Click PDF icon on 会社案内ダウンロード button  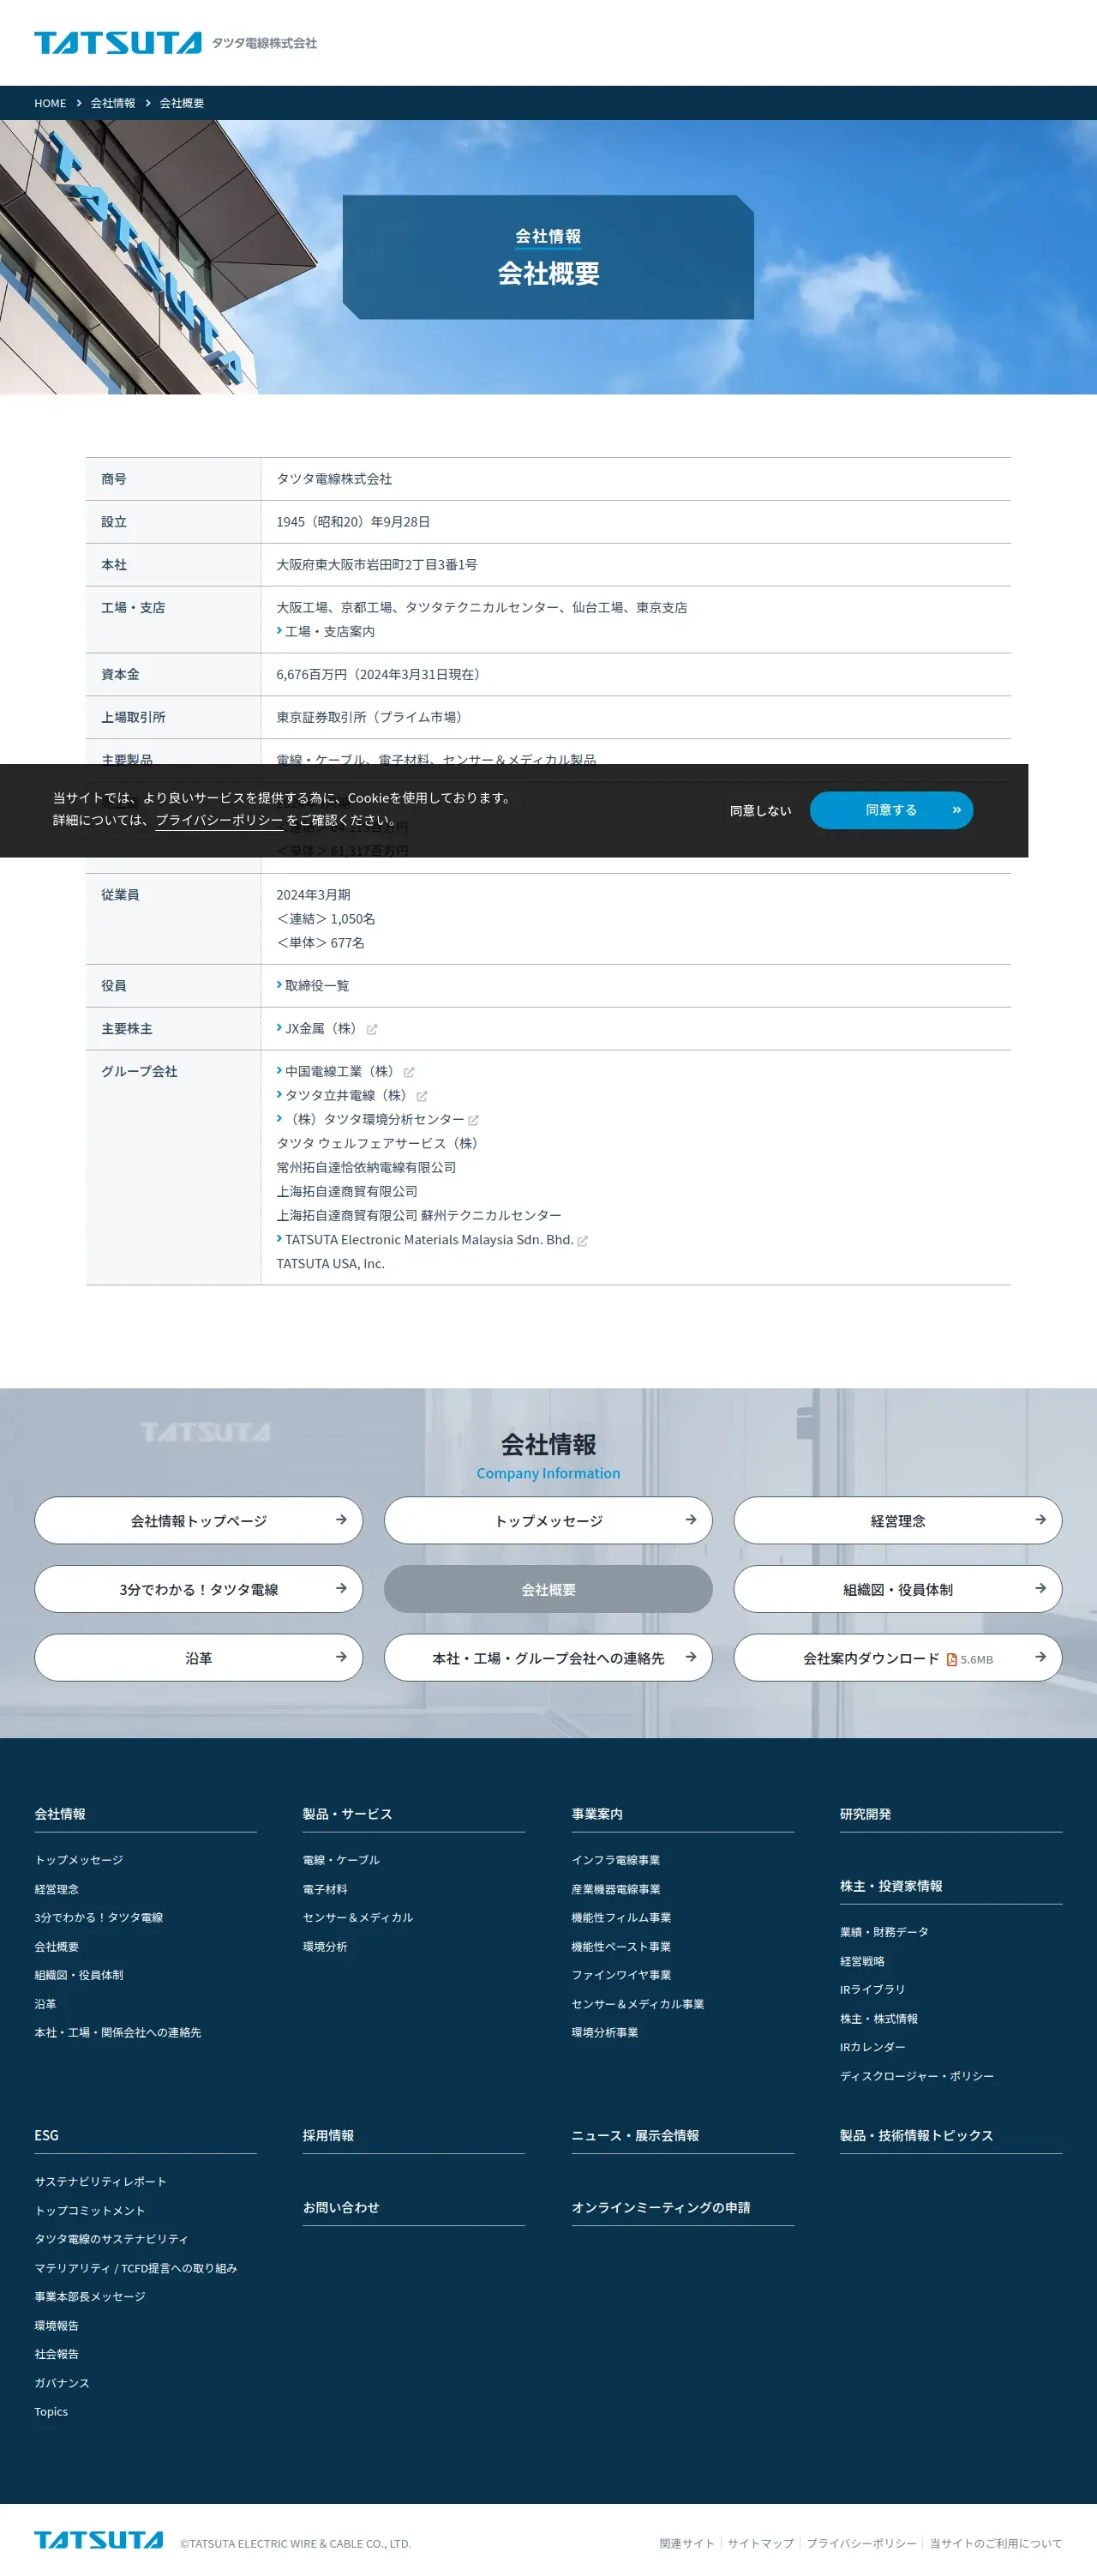click(x=951, y=1659)
